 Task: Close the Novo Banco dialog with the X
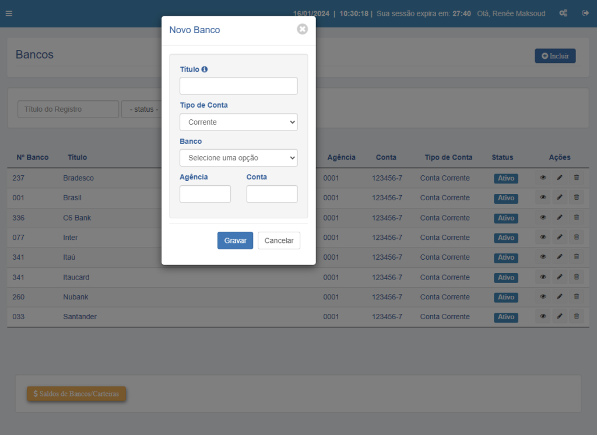pos(303,29)
